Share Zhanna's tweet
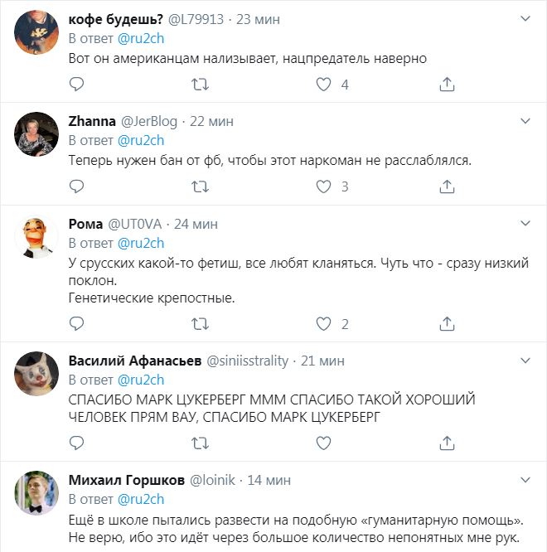 (x=447, y=186)
